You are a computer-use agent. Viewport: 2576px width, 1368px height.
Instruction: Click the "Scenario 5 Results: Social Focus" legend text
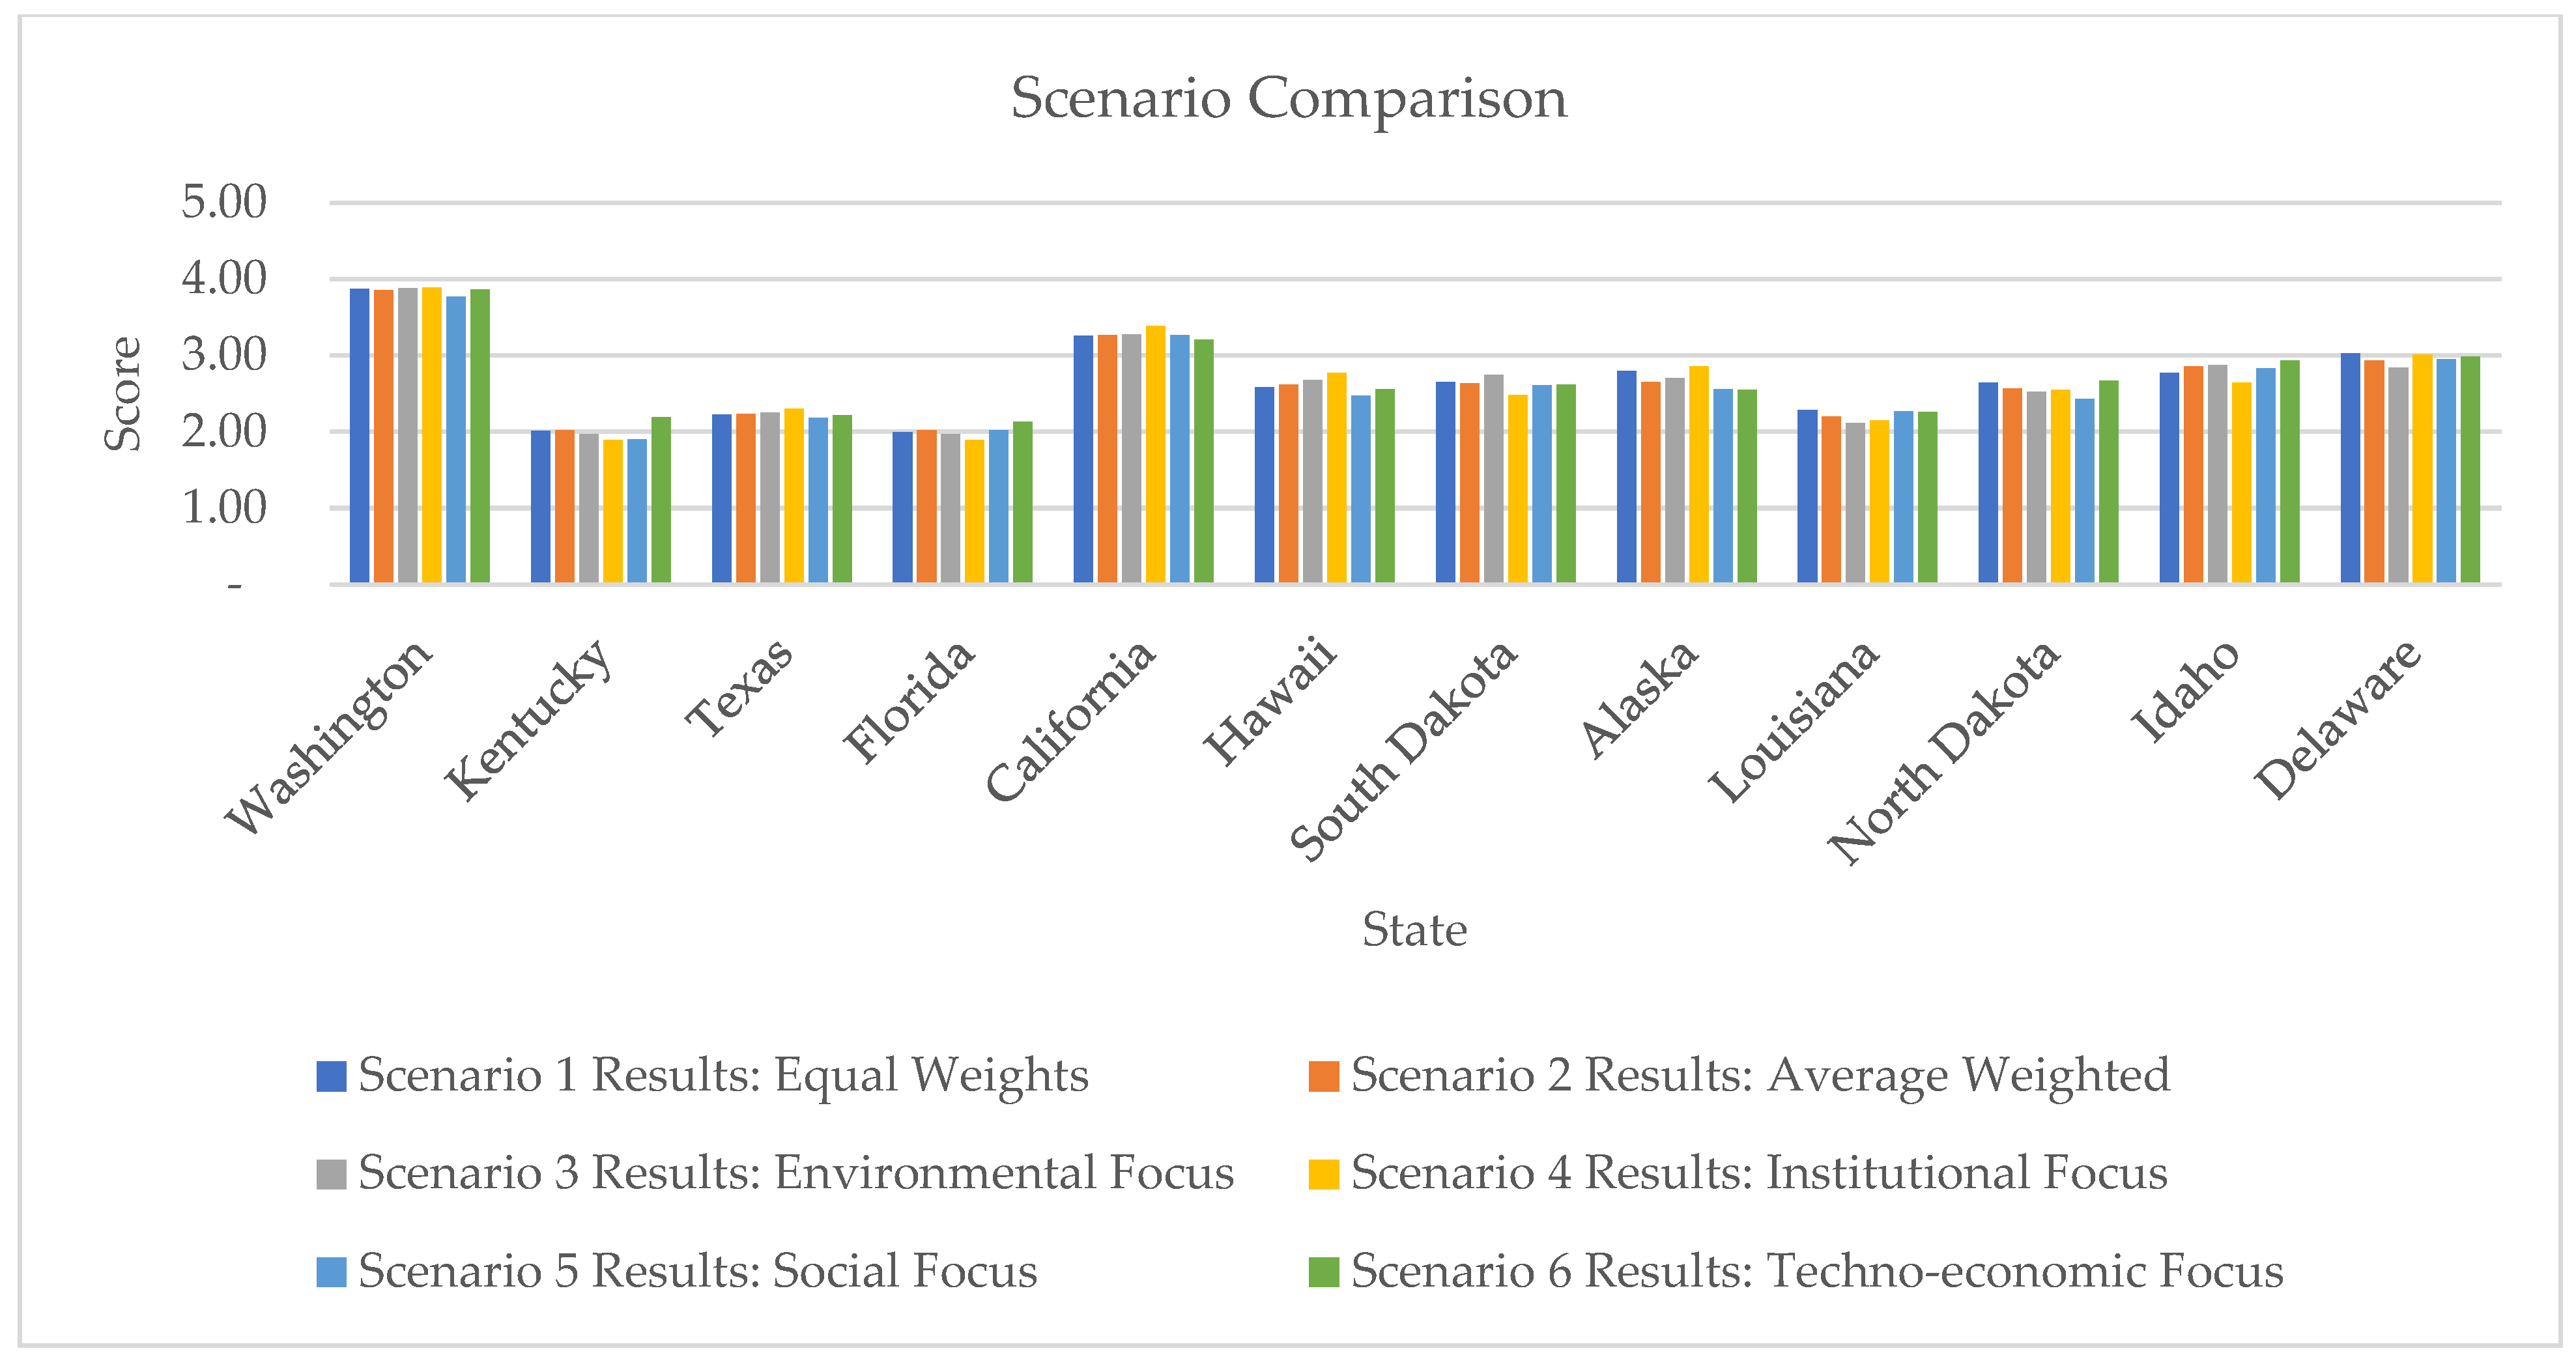(697, 1272)
